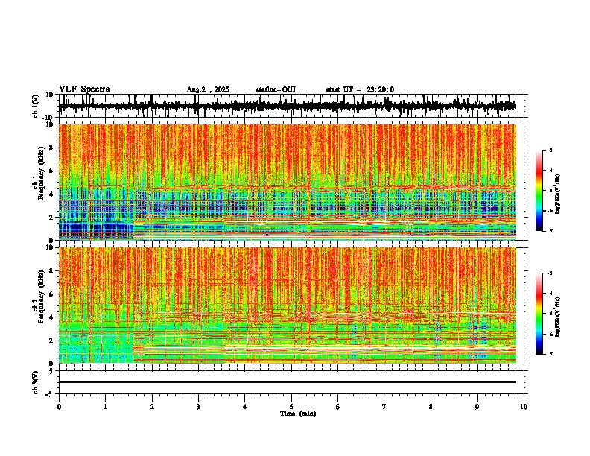Screen dimensions: 590x456
Task: Click inside the ch.2 spectrogram panel
Action: pyautogui.click(x=287, y=305)
